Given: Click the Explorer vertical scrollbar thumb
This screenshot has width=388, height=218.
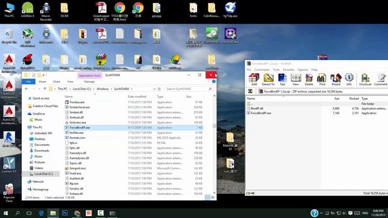Looking at the screenshot, I should [214, 126].
